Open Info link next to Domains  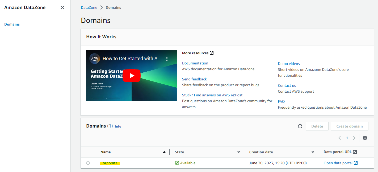pos(118,126)
